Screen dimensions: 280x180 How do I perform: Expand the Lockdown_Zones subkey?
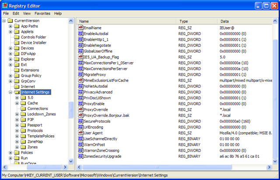[17, 114]
